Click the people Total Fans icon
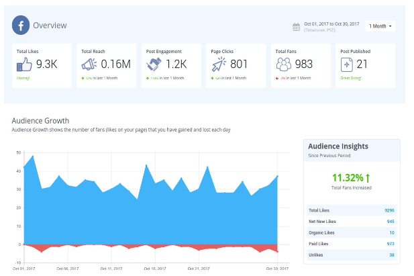414x276 pixels. point(284,64)
